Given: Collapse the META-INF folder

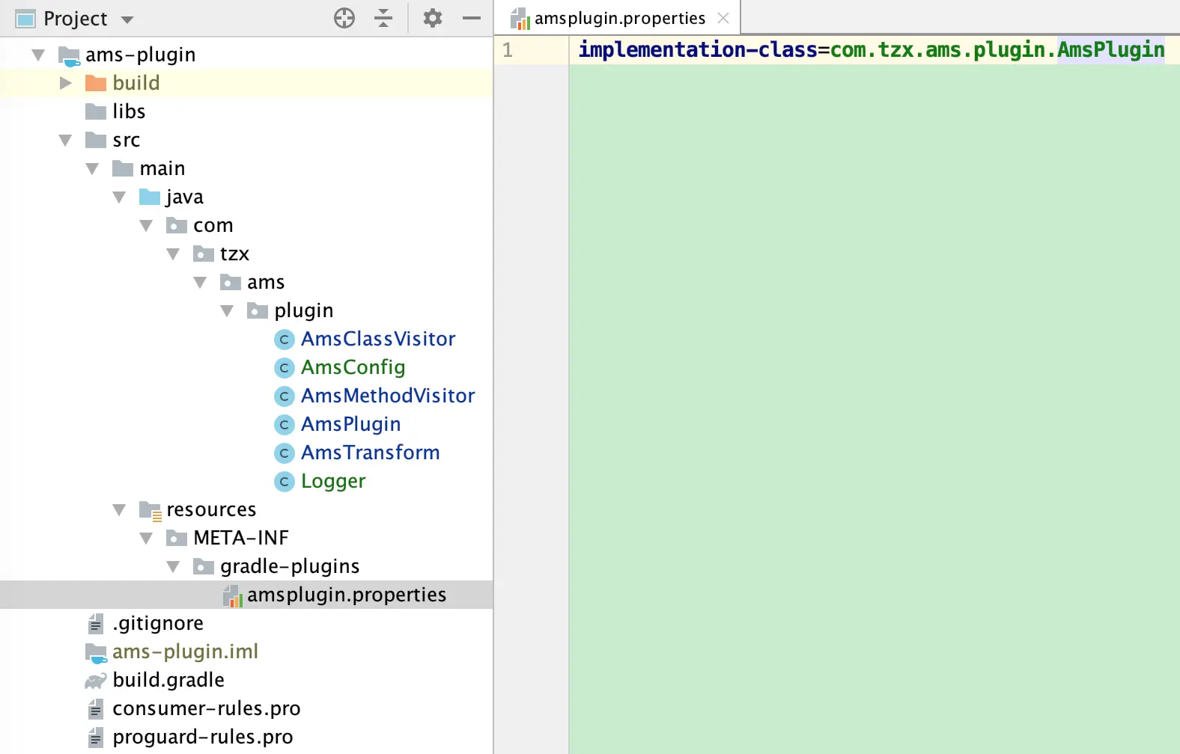Looking at the screenshot, I should tap(146, 538).
